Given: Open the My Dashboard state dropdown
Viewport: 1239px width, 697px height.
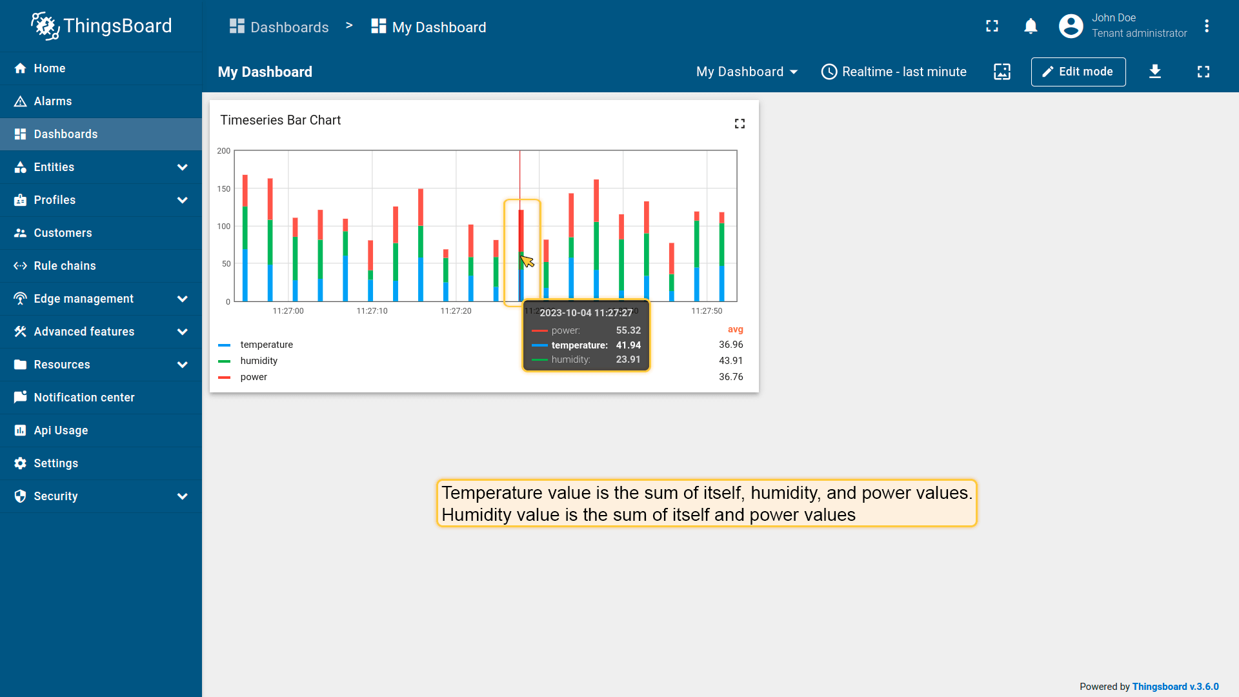Looking at the screenshot, I should click(747, 72).
